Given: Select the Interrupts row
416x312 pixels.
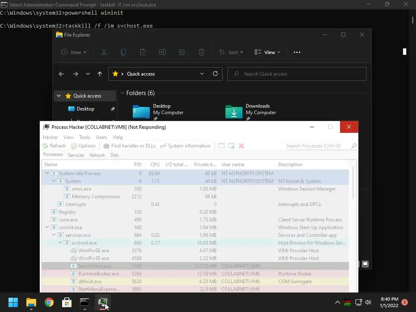Looking at the screenshot, I should [x=195, y=204].
